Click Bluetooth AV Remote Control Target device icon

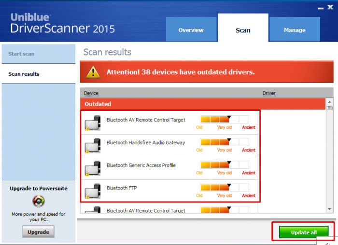[93, 123]
